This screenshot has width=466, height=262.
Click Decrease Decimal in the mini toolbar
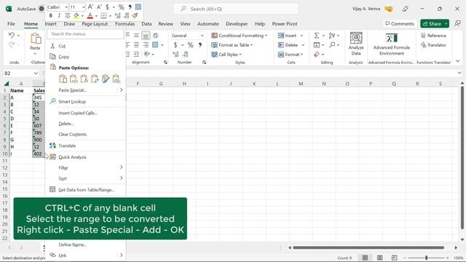[x=126, y=15]
